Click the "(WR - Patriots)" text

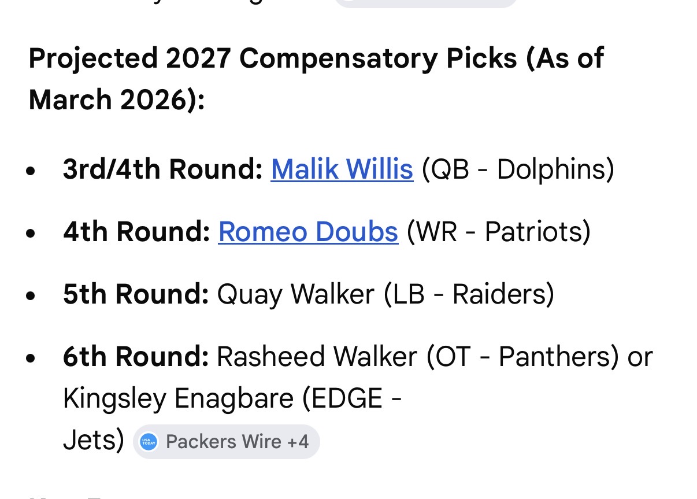(x=499, y=232)
